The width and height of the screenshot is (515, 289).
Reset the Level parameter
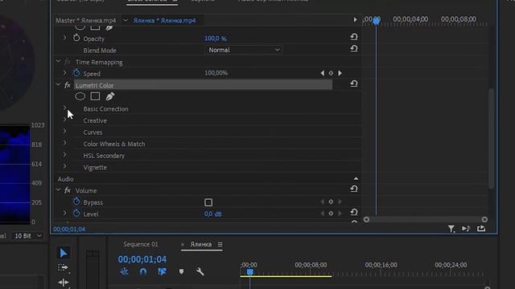354,212
